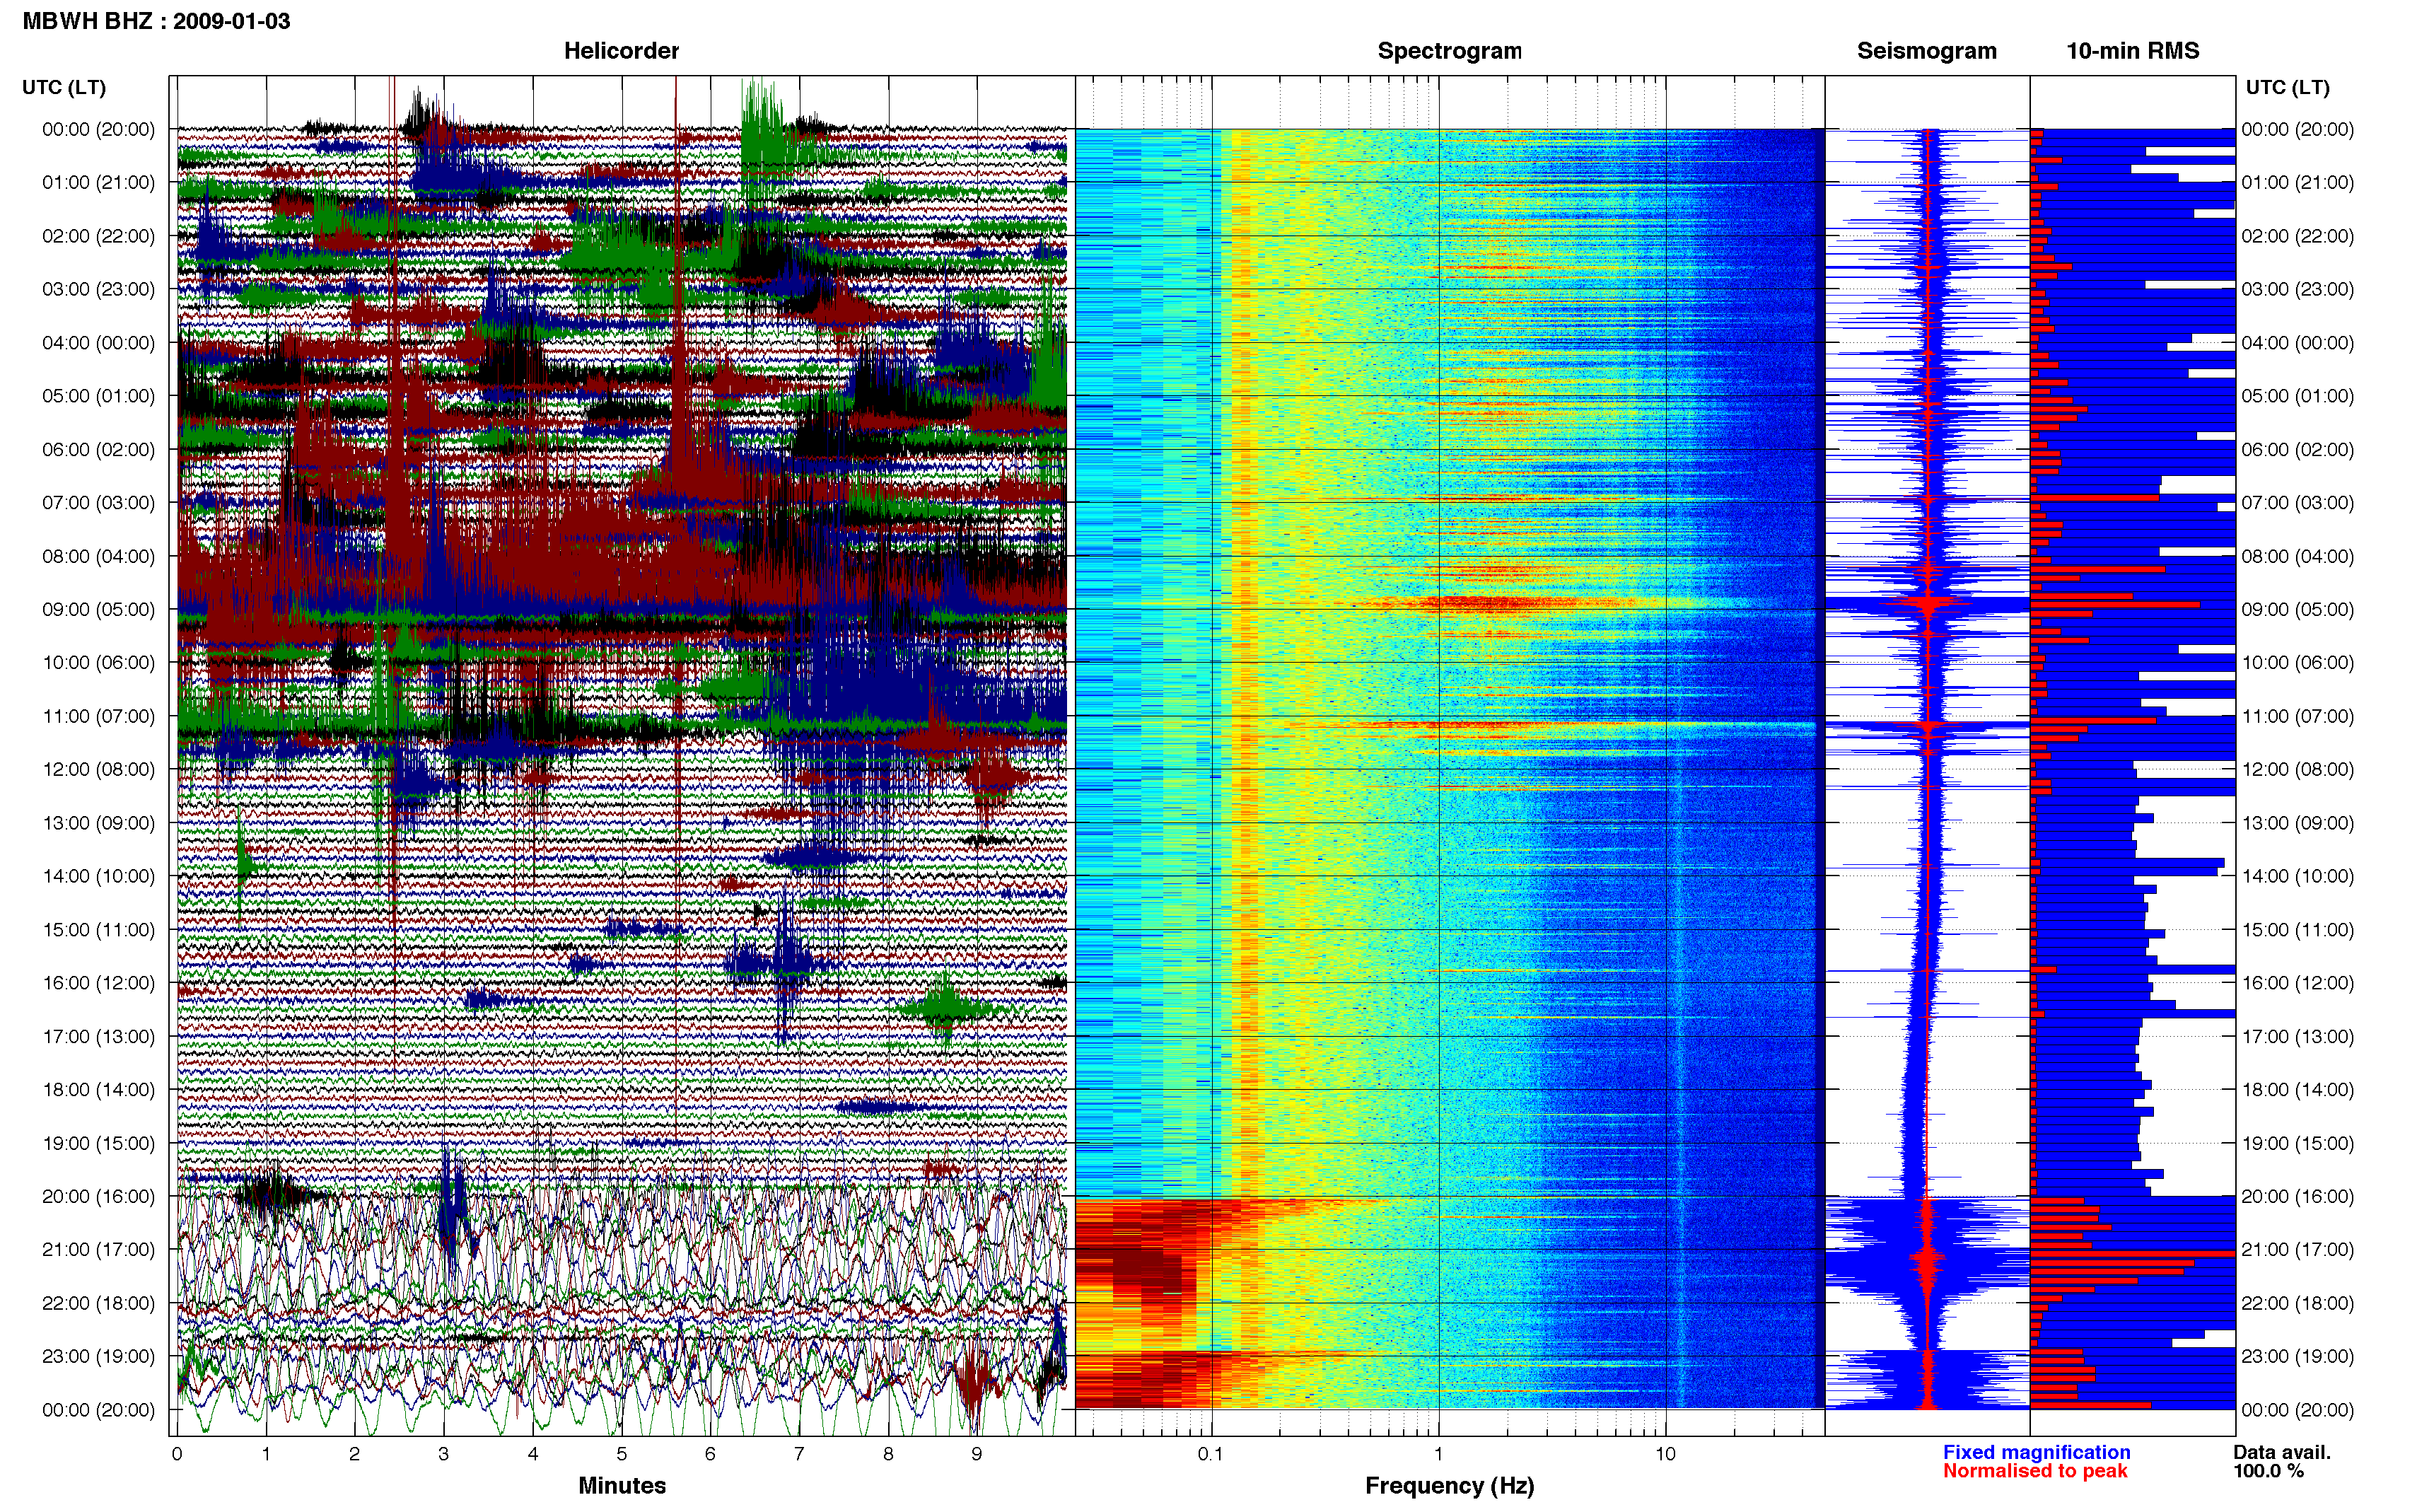Click the 10-min RMS bar chart
Screen dimensions: 2417x1512
click(2132, 768)
